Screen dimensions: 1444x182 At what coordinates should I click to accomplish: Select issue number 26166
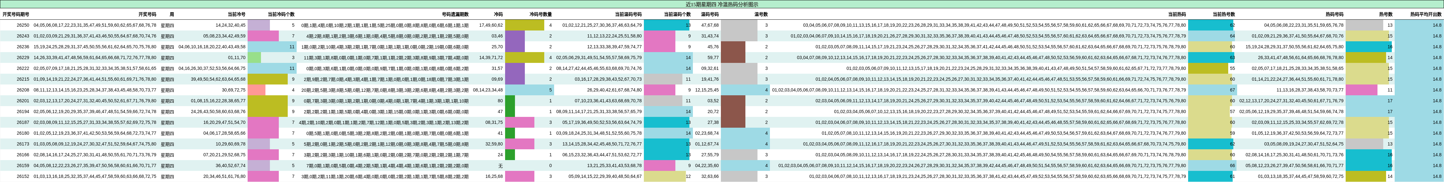click(x=23, y=155)
